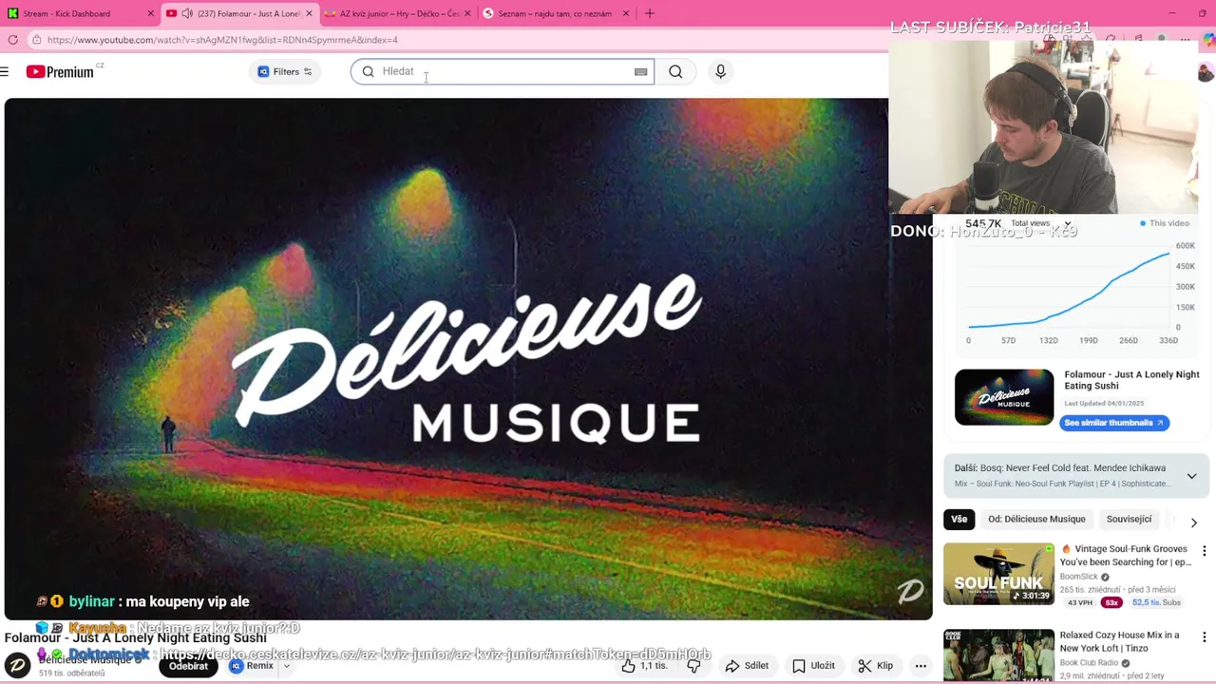Open Relaxed Cozy House Mix video title
Image resolution: width=1216 pixels, height=684 pixels.
(1119, 641)
